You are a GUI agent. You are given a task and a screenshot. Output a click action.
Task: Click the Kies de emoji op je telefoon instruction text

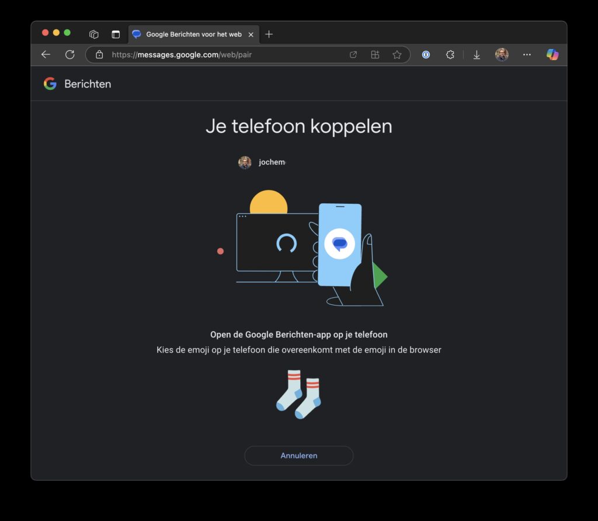click(299, 350)
